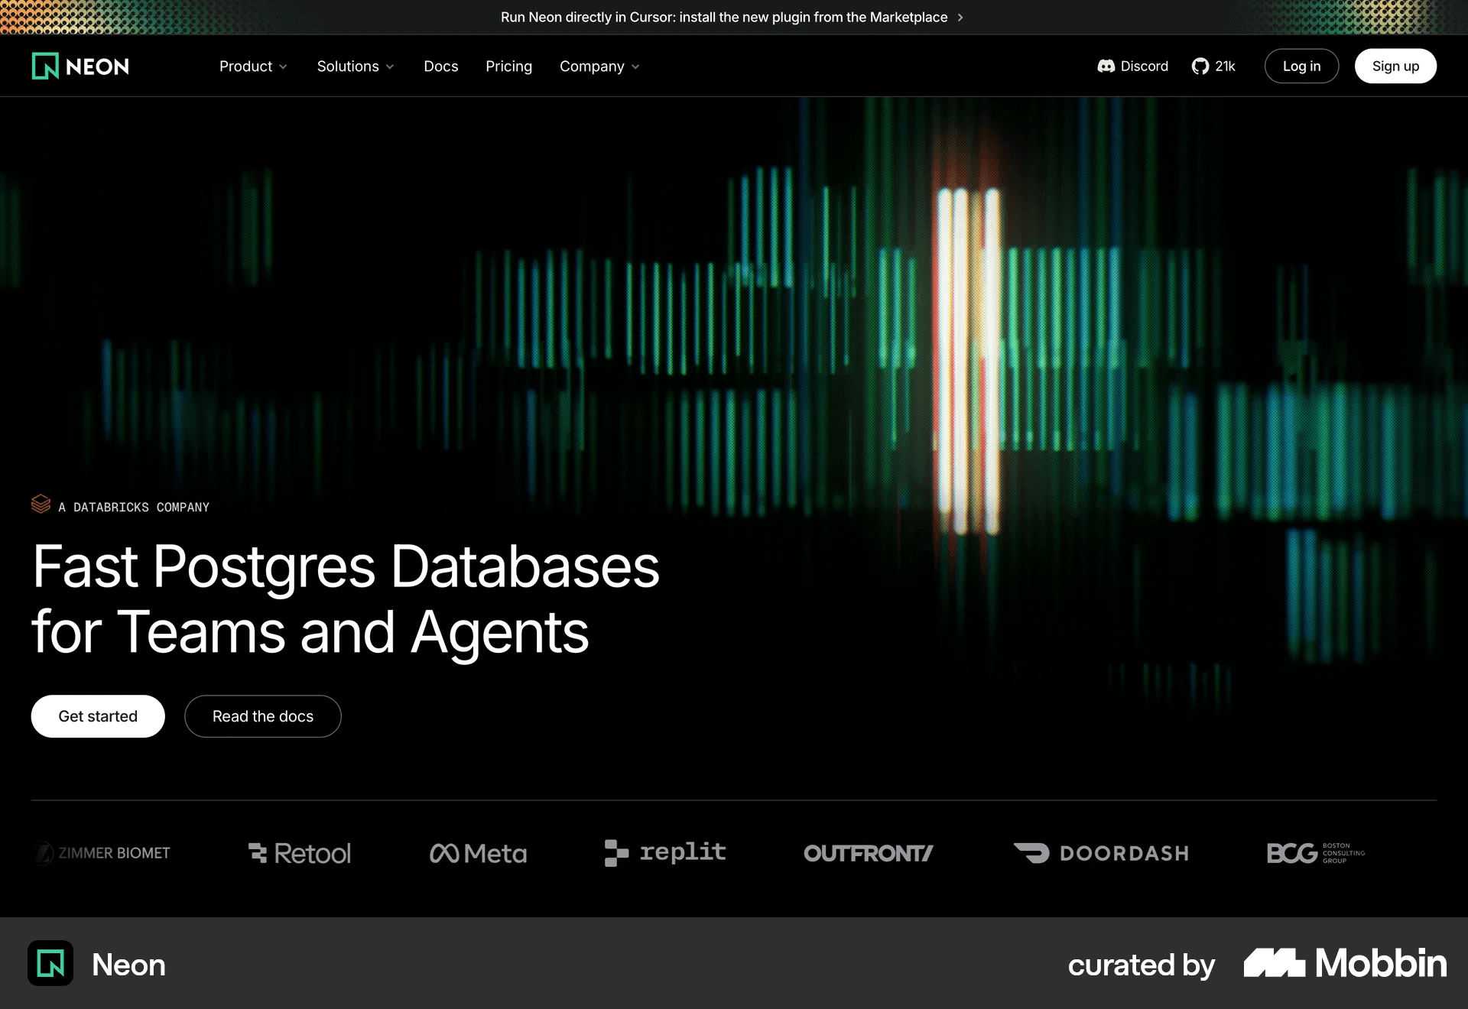Expand the Product dropdown menu
Viewport: 1468px width, 1009px height.
pos(253,67)
